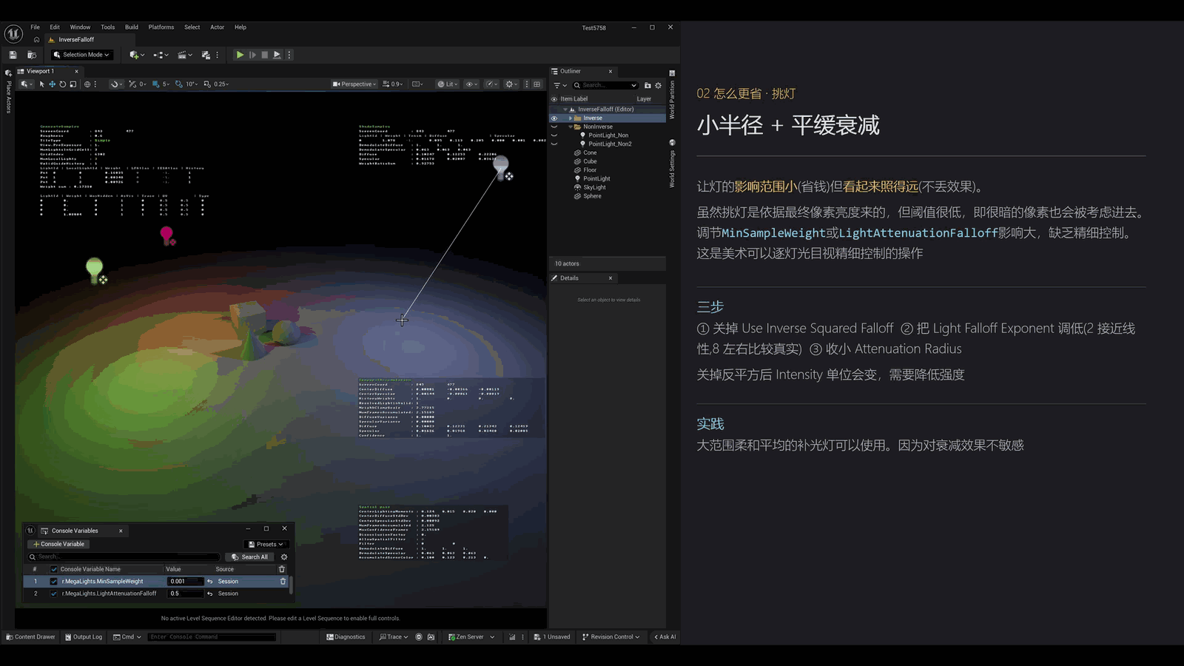Click the 0.001 value field for MinSampleWeight
This screenshot has width=1184, height=666.
click(x=185, y=582)
